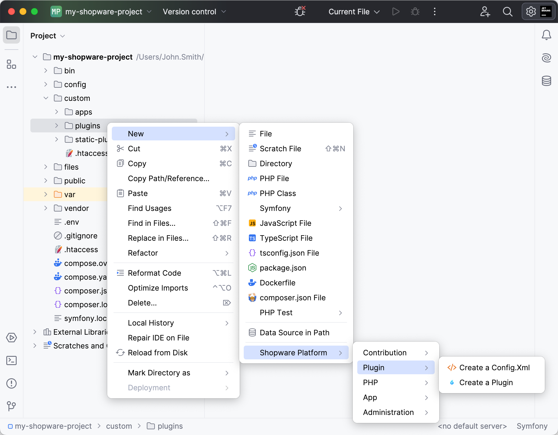This screenshot has height=435, width=558.
Task: Run the current file
Action: click(396, 12)
